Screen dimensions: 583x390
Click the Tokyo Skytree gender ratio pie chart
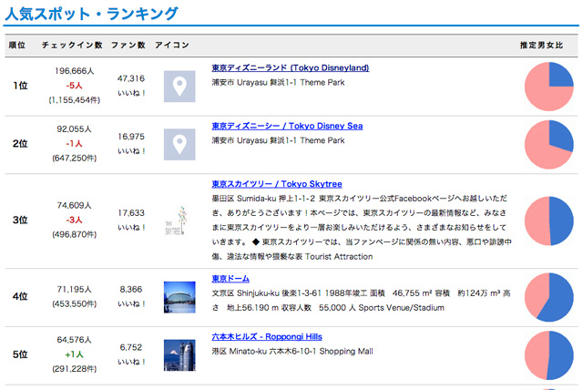tap(548, 221)
